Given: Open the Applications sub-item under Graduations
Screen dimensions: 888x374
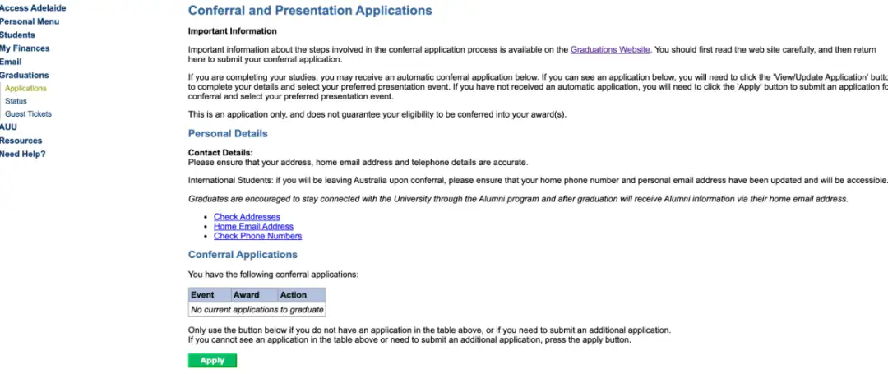Looking at the screenshot, I should 26,88.
